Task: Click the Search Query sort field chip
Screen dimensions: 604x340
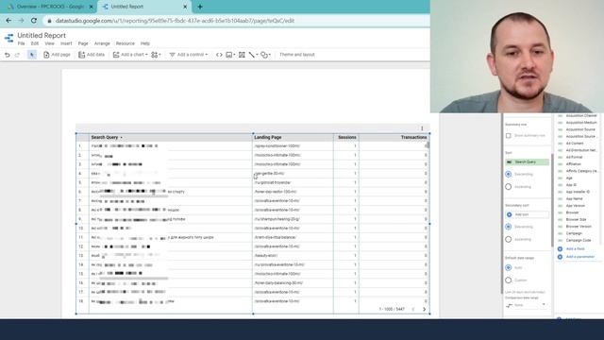Action: [x=527, y=161]
